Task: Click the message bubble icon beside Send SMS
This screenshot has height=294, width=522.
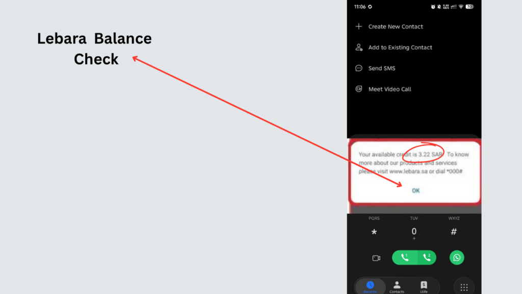Action: pyautogui.click(x=358, y=68)
